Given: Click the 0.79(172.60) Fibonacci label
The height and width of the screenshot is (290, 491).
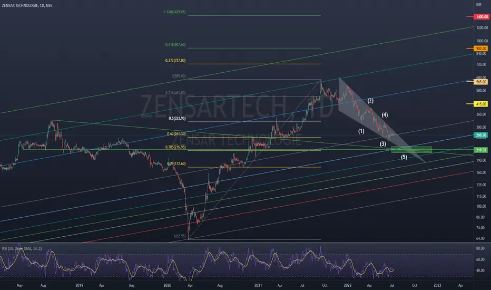Looking at the screenshot, I should pos(176,163).
